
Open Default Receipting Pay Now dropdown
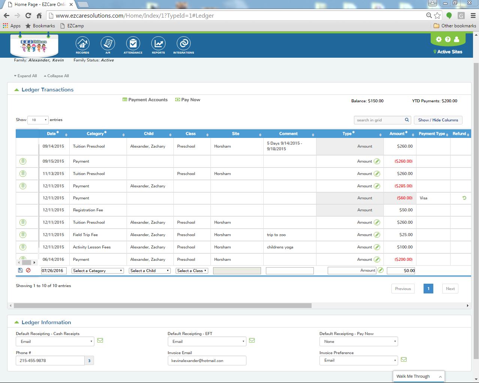[x=358, y=341]
